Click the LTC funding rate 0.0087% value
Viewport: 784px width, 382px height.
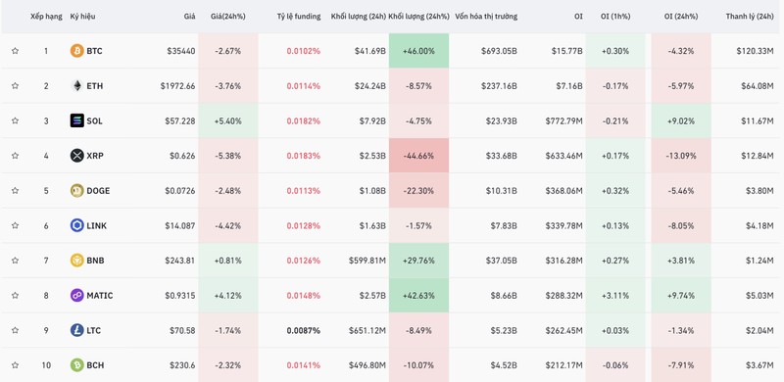(x=304, y=330)
